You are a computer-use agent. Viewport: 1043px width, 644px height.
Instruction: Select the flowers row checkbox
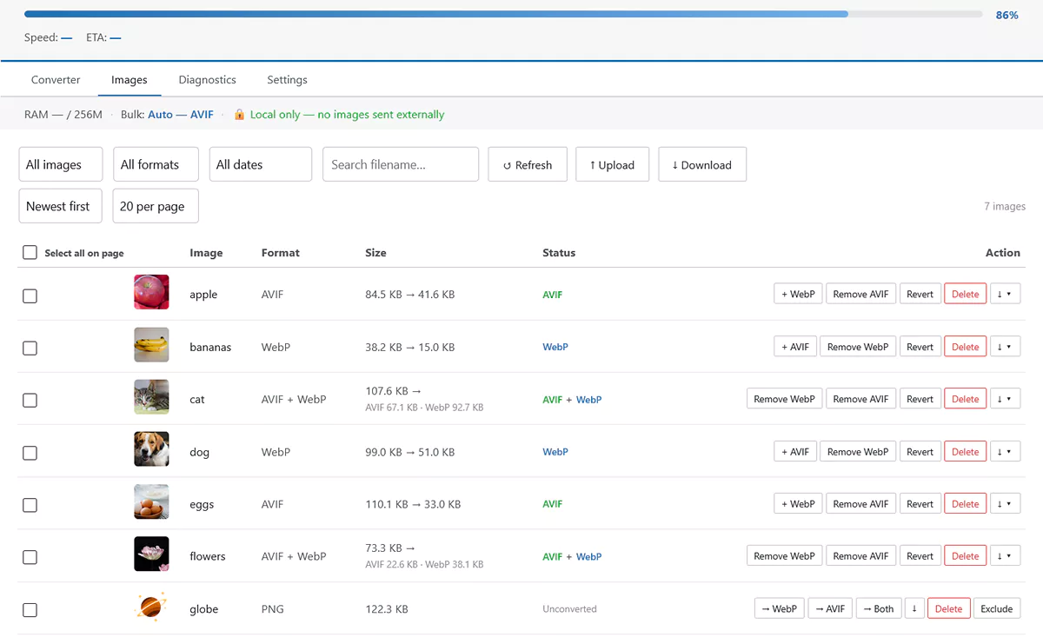(x=30, y=557)
